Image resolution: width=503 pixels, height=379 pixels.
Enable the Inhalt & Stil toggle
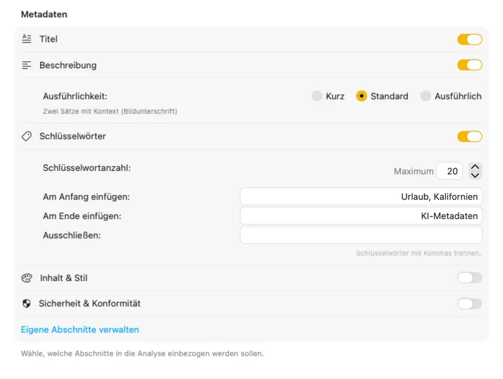click(x=469, y=278)
